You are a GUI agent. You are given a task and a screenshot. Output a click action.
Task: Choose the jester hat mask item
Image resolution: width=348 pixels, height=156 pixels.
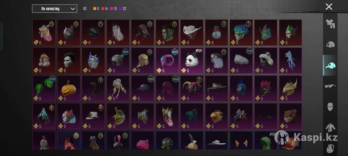(x=192, y=88)
